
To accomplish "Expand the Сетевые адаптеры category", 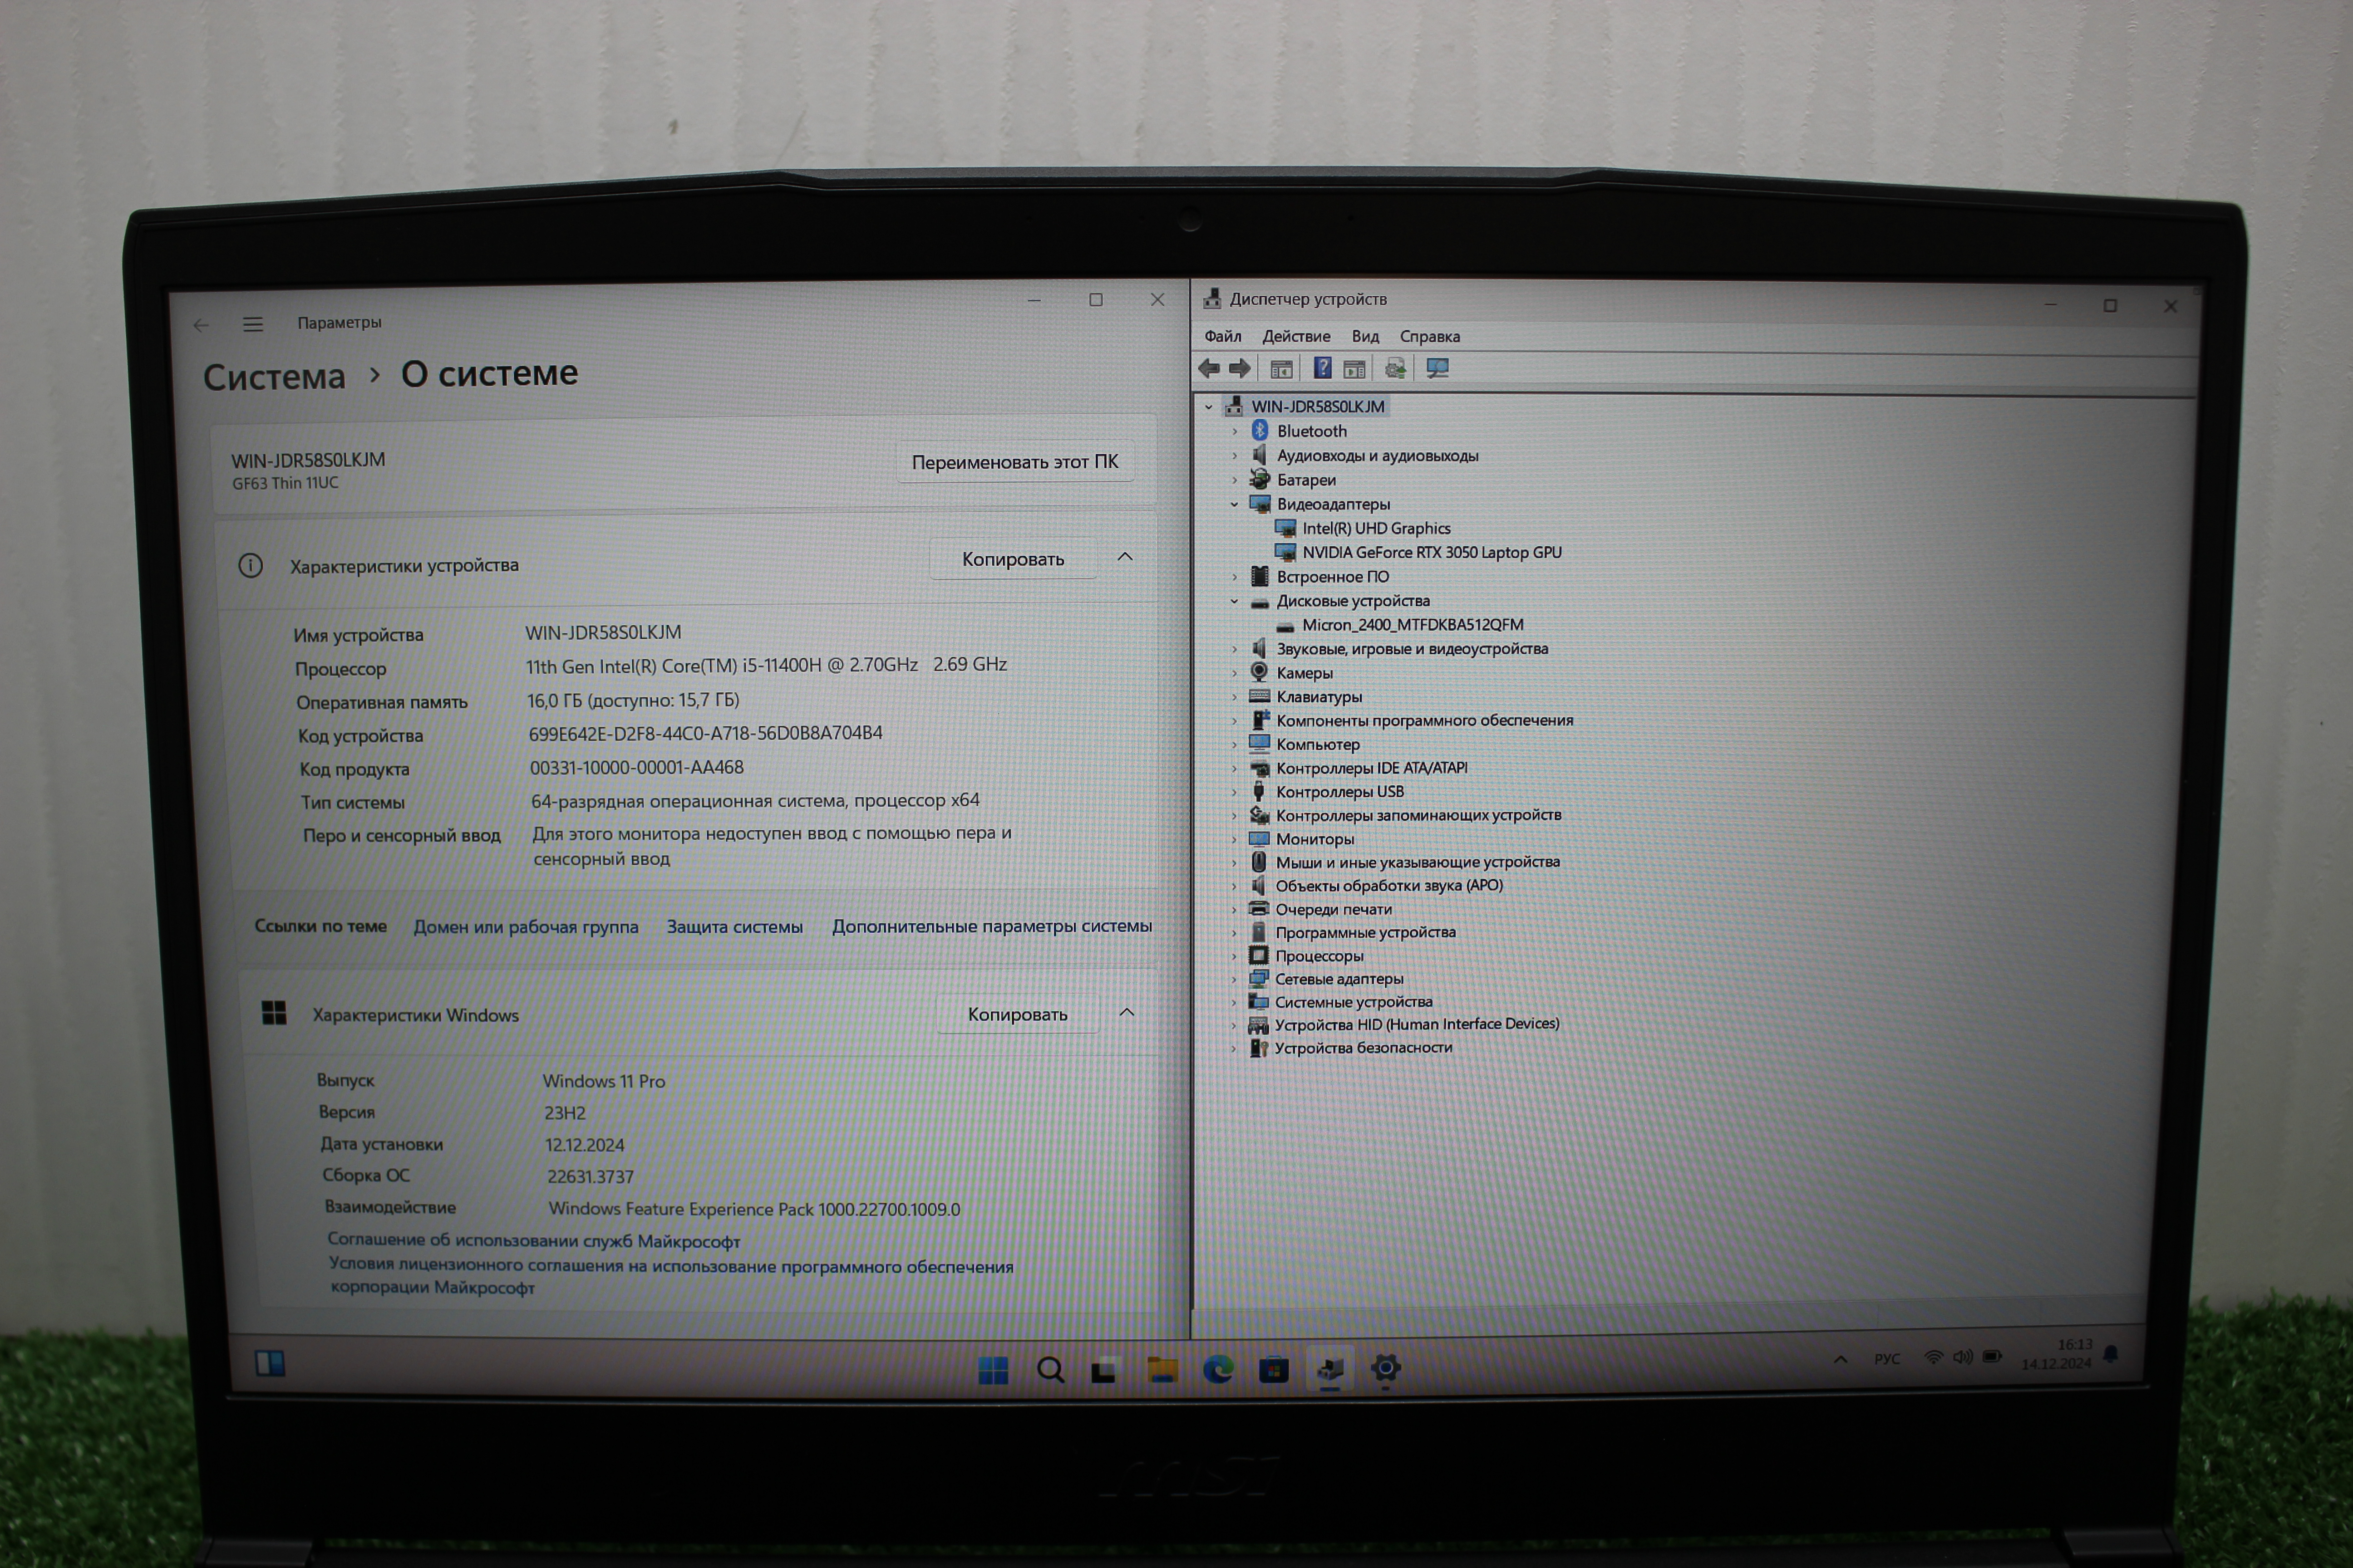I will click(x=1234, y=979).
